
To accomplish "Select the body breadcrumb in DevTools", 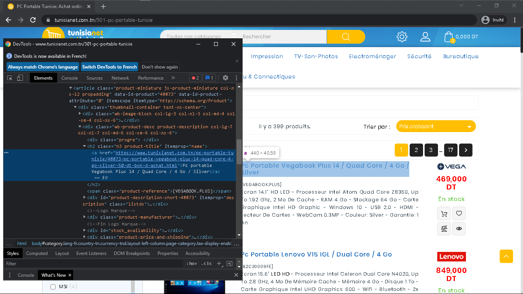I will [x=131, y=243].
